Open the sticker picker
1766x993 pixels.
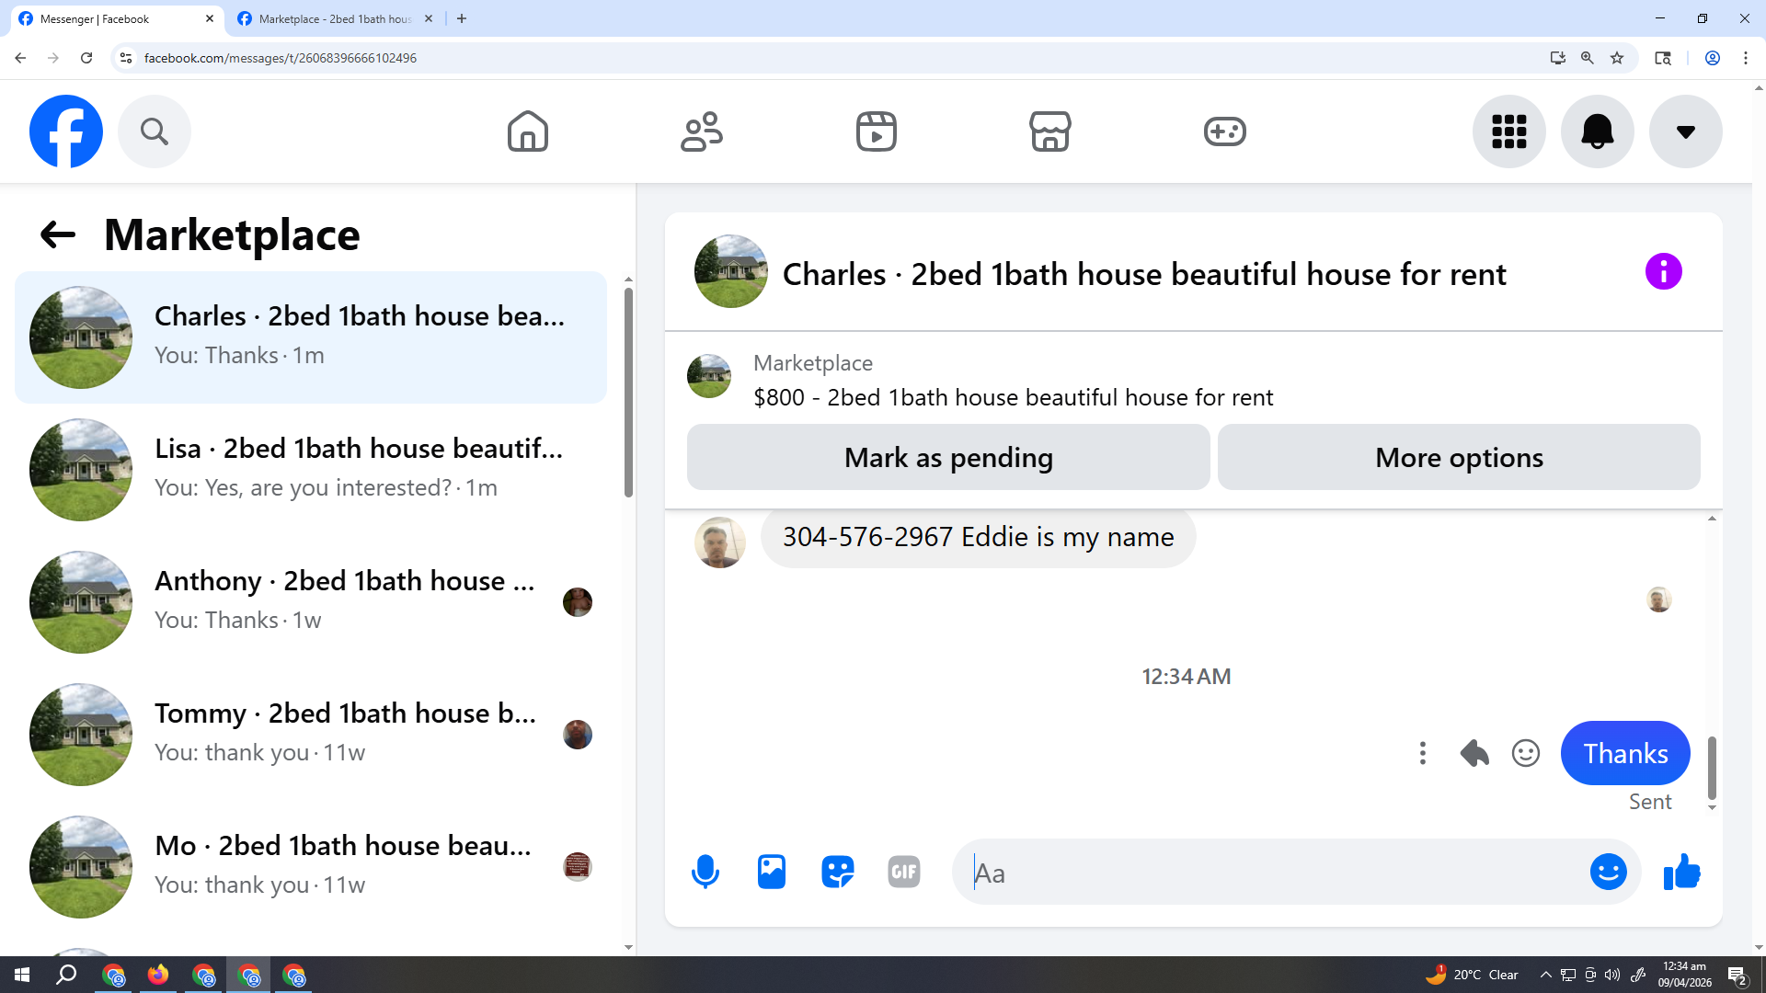(837, 872)
